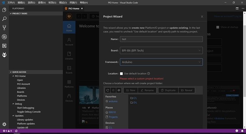The image size is (246, 134).
Task: Open Platforms in PIO sidebar
Action: (x=69, y=84)
